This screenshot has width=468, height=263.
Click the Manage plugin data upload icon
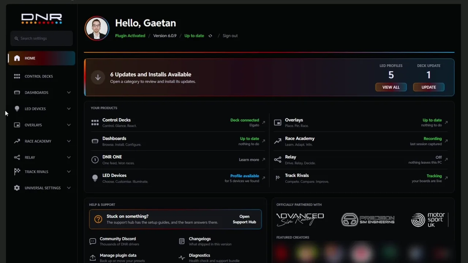[x=93, y=258]
